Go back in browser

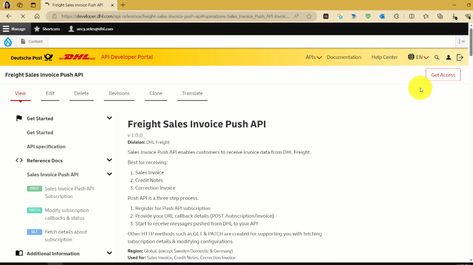pyautogui.click(x=9, y=16)
